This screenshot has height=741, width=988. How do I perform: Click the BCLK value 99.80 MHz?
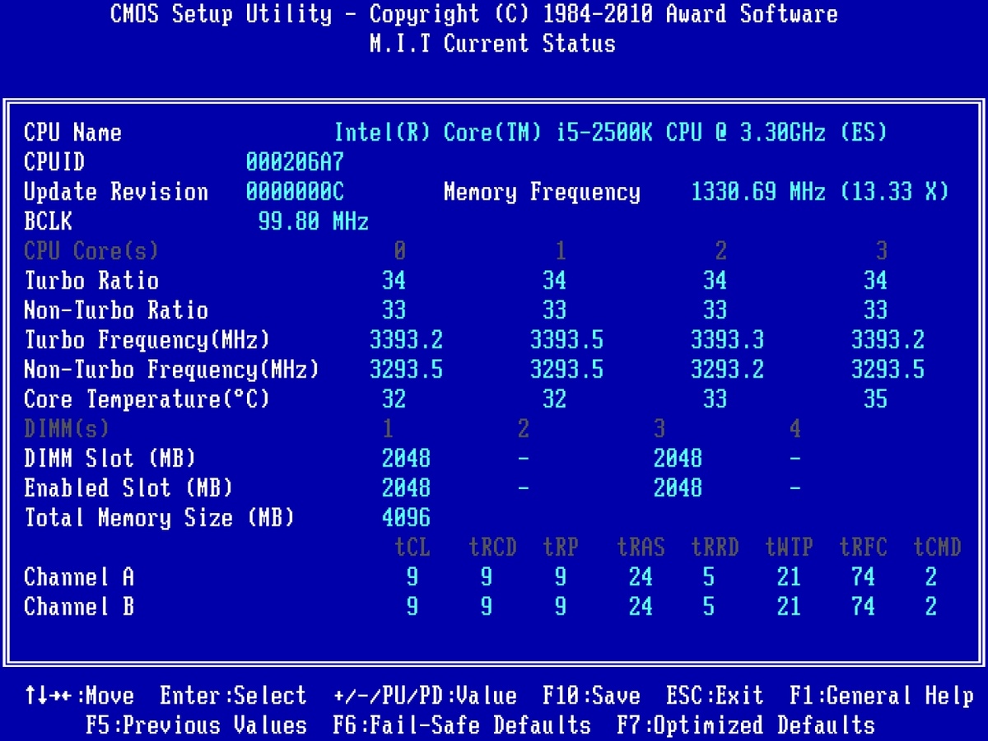313,221
